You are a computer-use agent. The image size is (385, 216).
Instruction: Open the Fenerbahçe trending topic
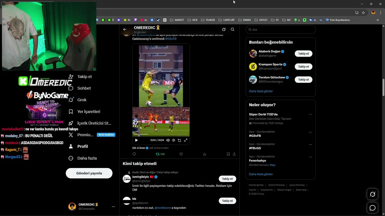click(x=257, y=160)
